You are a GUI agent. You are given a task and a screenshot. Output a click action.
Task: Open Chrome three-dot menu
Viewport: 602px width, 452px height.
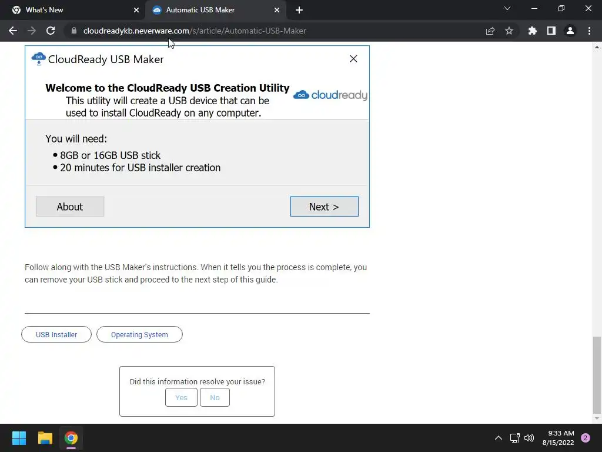[x=589, y=31]
